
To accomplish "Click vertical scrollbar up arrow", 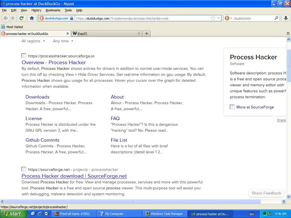I will click(288, 39).
